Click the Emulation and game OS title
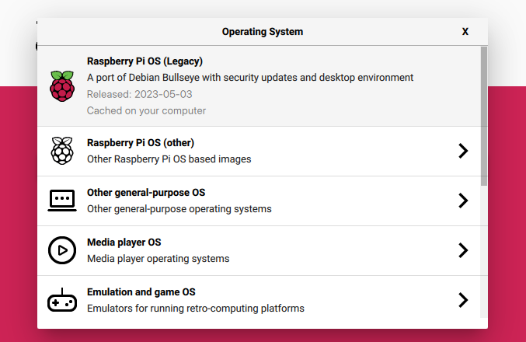 [141, 291]
